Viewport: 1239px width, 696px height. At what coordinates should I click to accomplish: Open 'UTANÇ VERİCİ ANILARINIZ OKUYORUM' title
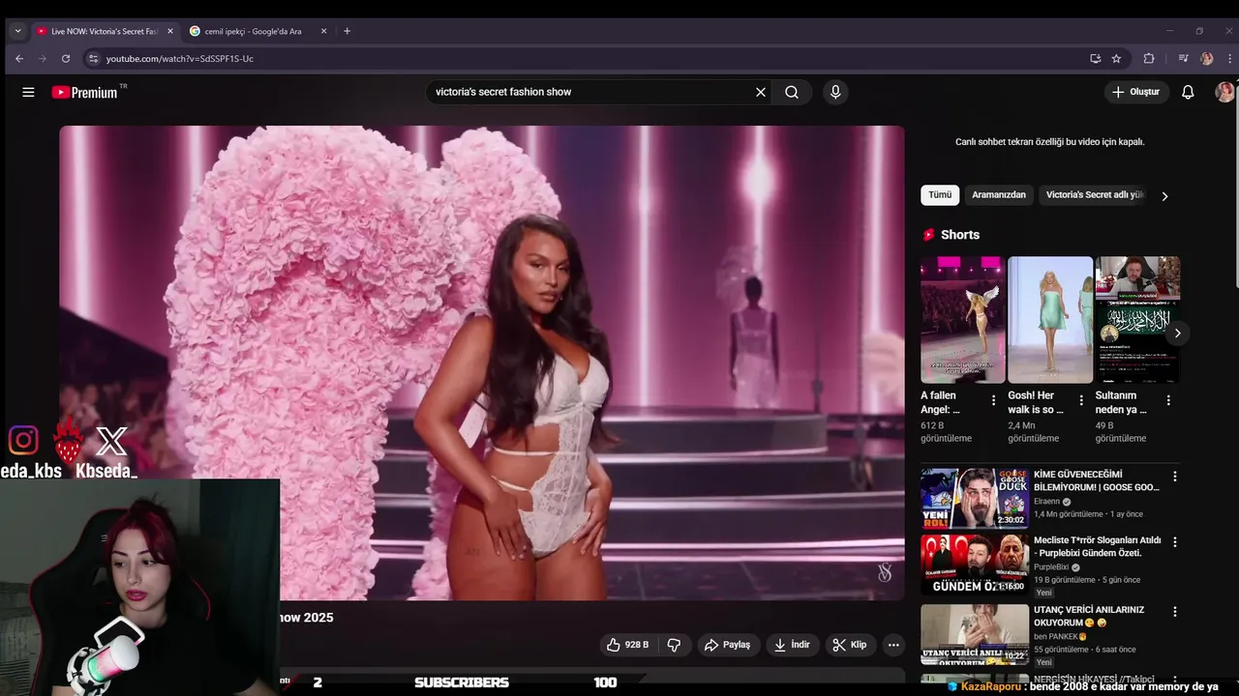pos(1089,617)
